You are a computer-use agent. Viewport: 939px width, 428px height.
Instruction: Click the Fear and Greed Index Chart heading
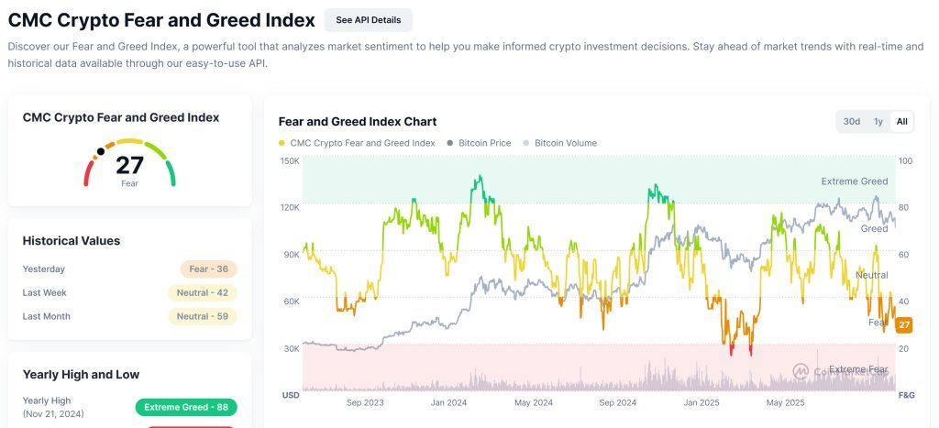point(358,121)
